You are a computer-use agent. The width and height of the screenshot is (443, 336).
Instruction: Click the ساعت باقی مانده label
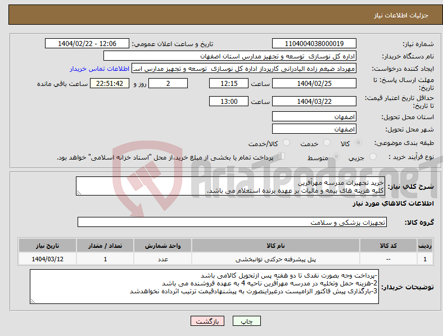point(62,84)
